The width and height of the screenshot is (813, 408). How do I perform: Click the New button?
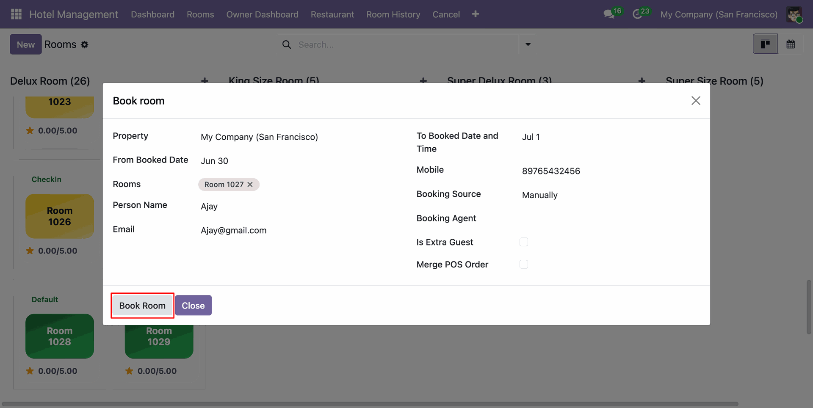[x=26, y=44]
